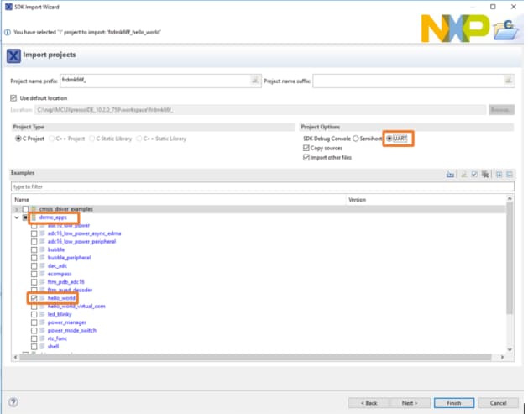Click the content-assist icon in Project name suffix field
Viewport: 528px width, 414px height.
(509, 81)
